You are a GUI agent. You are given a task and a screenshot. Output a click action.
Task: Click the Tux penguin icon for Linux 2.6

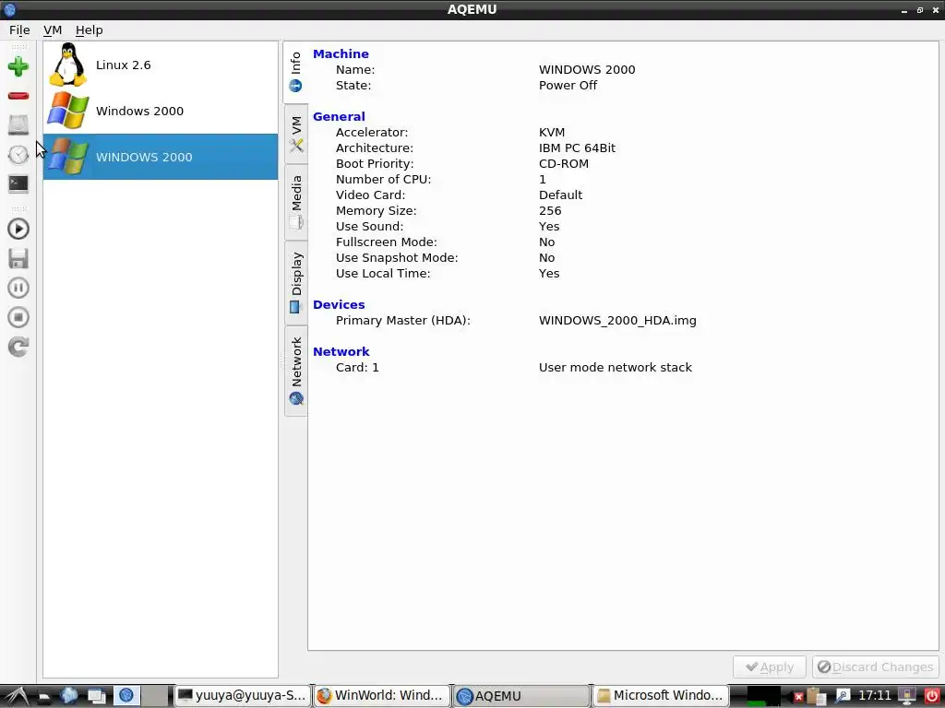pos(67,65)
